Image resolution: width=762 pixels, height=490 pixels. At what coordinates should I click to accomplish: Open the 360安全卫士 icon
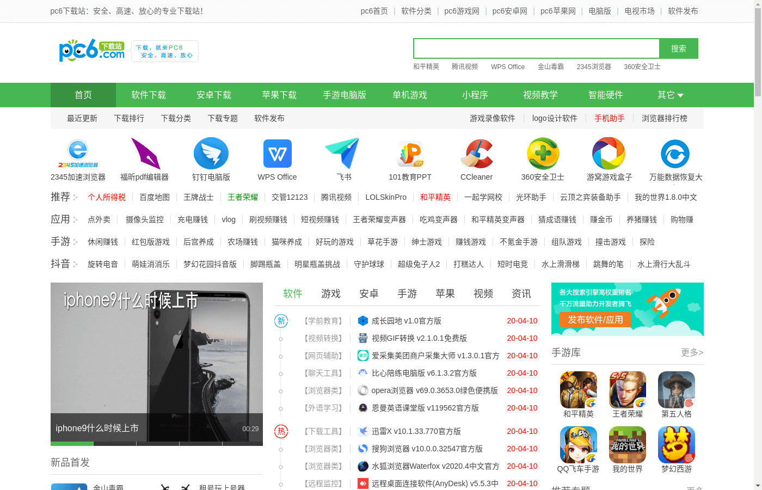pos(543,154)
